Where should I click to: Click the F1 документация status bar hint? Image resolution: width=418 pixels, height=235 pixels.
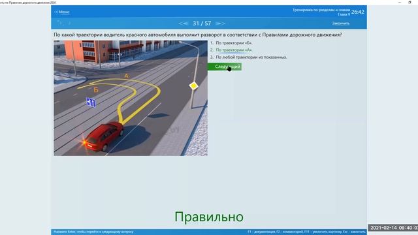coord(261,232)
